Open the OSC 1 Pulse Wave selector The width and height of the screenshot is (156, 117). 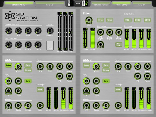(18, 67)
